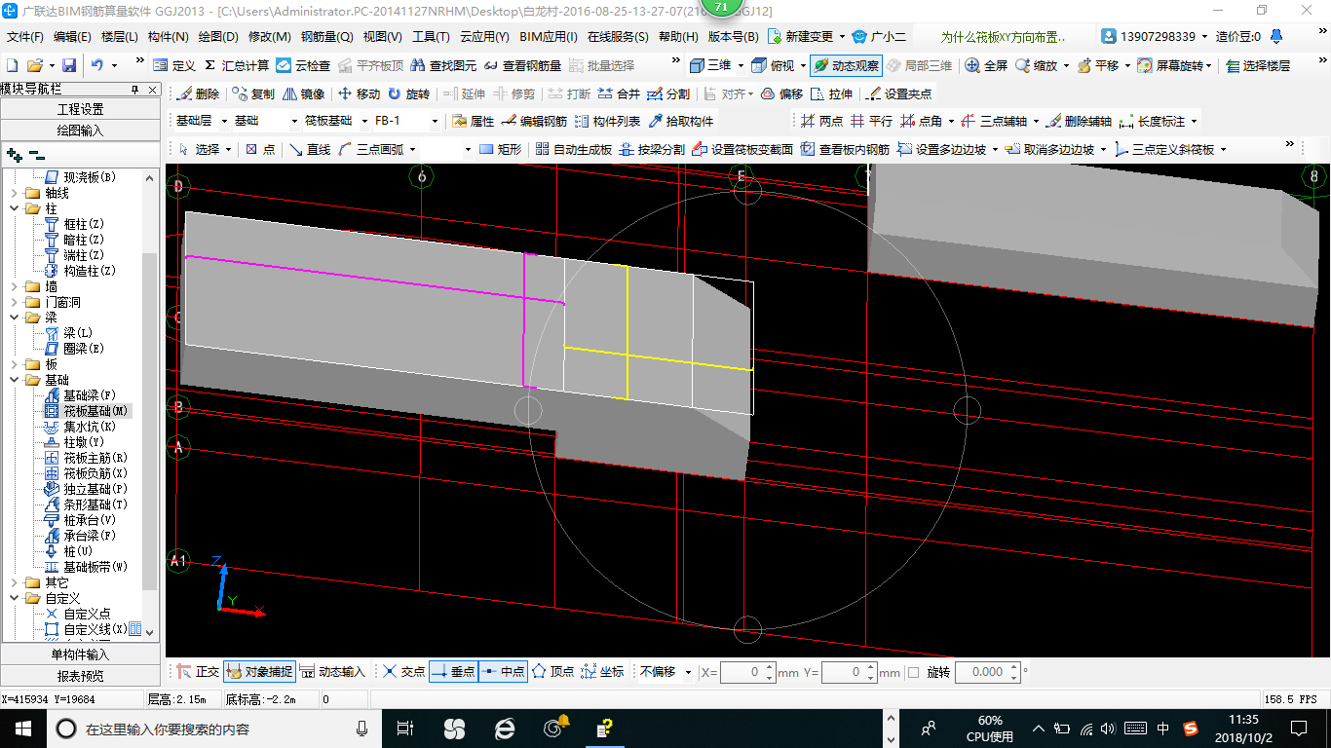Screen dimensions: 1331x748
Task: Open 云检查 cloud check
Action: pos(303,65)
